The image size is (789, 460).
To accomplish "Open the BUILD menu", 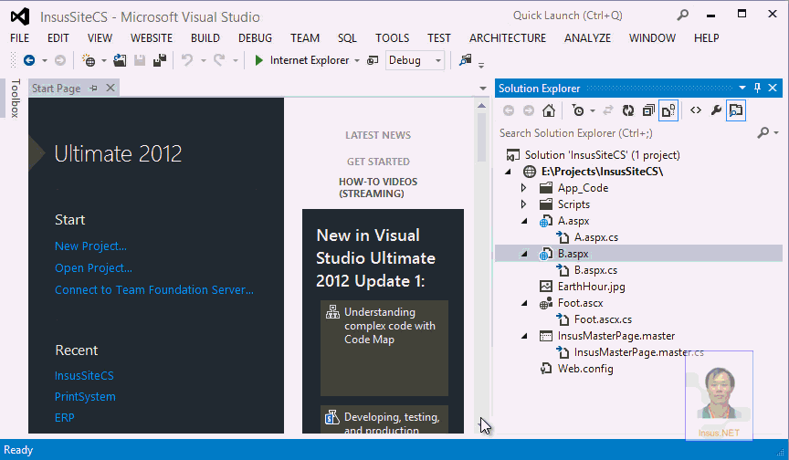I will pyautogui.click(x=205, y=38).
